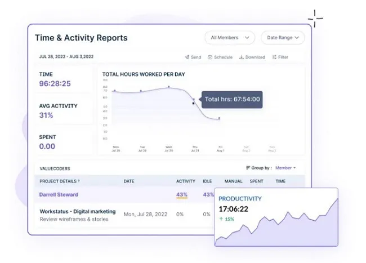Click the Download arrow icon
The width and height of the screenshot is (366, 263).
pyautogui.click(x=242, y=57)
